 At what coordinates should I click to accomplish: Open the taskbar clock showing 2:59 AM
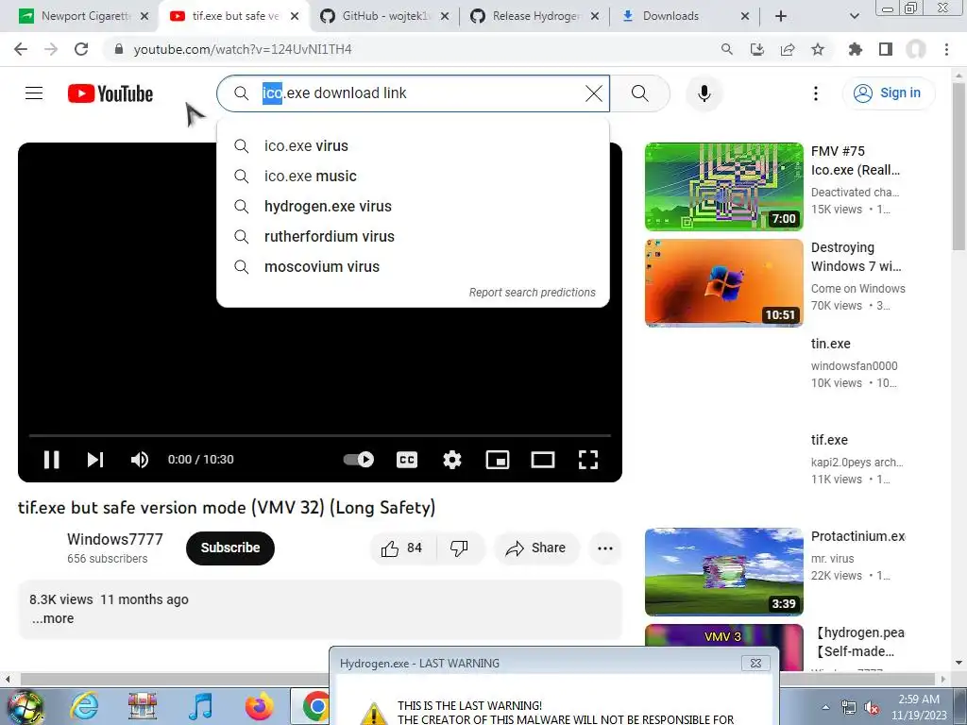[x=919, y=707]
